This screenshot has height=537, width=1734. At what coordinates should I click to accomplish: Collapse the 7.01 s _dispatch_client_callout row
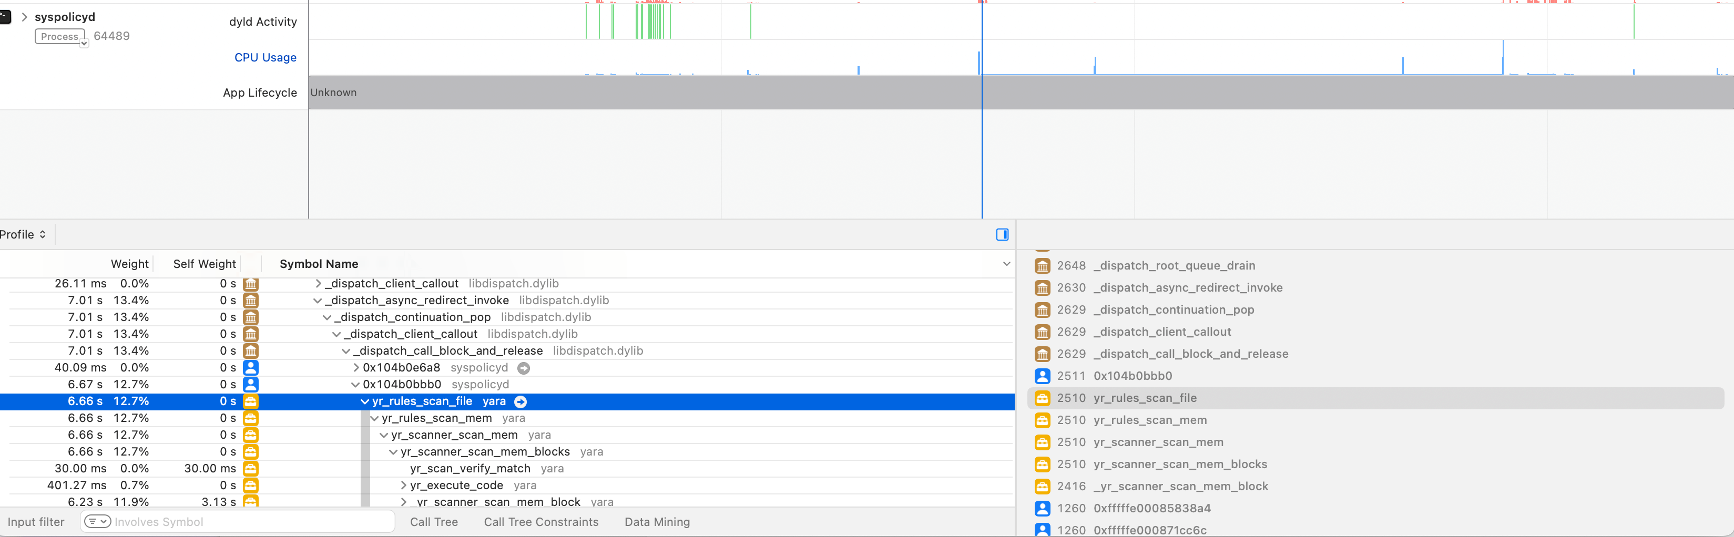pyautogui.click(x=336, y=334)
